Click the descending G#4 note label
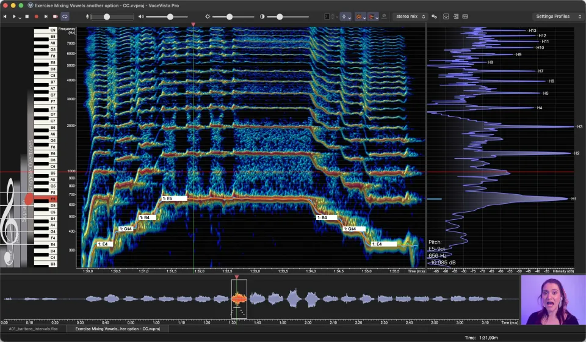 click(x=354, y=229)
